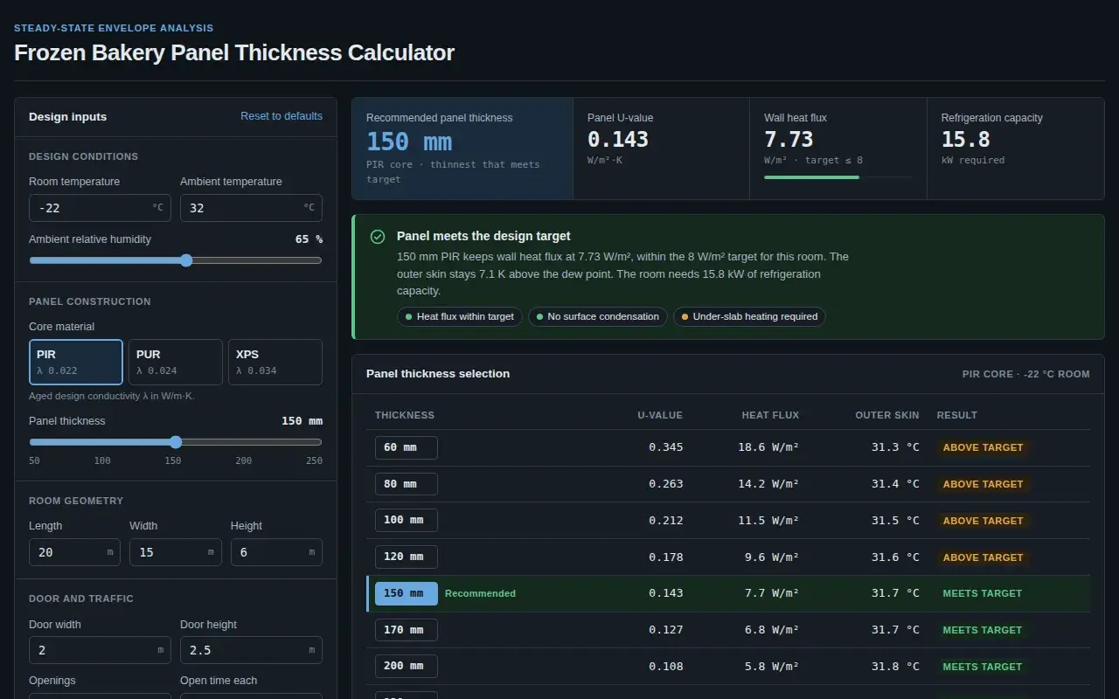Choose the 100 mm thickness button

407,520
